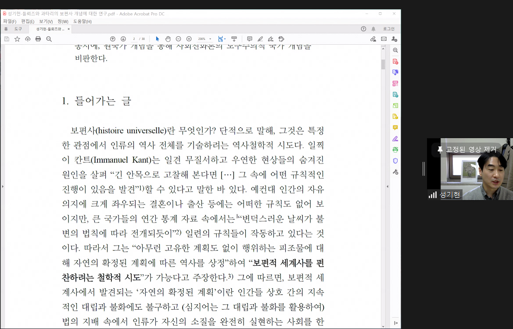Open the green Scan & OCR tool
The height and width of the screenshot is (329, 513).
click(x=395, y=150)
